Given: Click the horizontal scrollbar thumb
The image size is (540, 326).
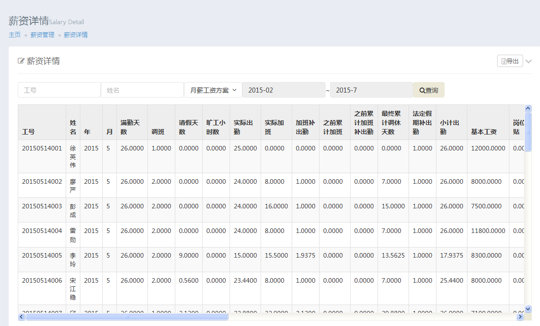Looking at the screenshot, I should coord(127,317).
